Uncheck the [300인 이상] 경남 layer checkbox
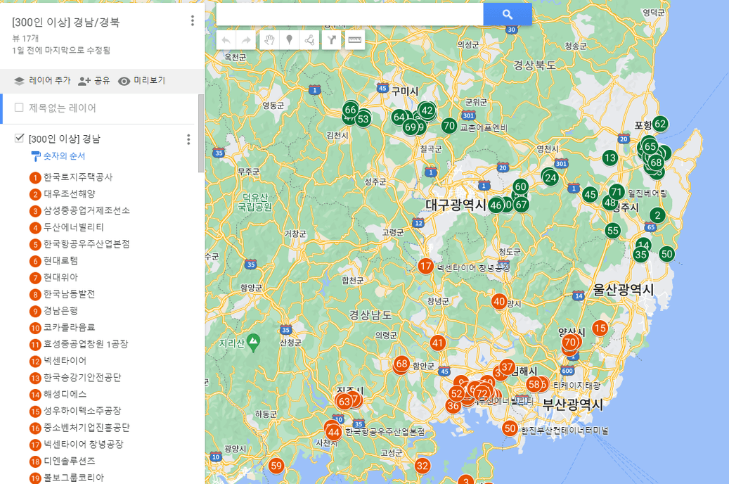The image size is (729, 484). point(19,138)
